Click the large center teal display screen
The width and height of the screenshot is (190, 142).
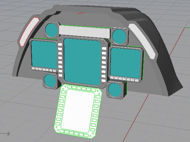(82, 62)
